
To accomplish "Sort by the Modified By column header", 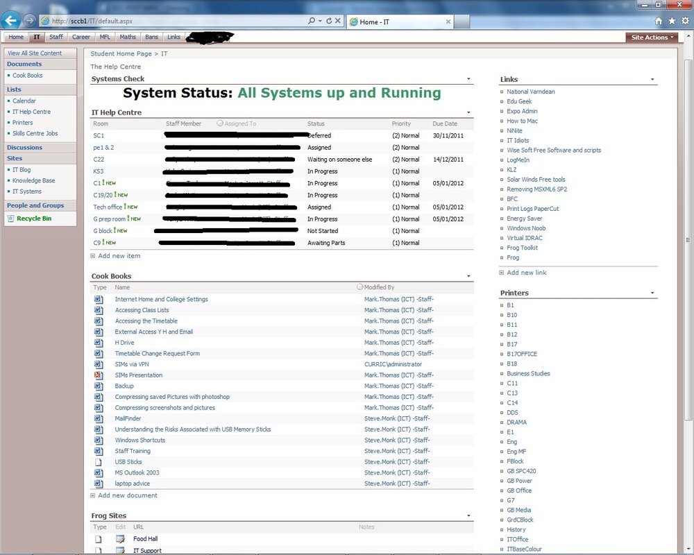I will point(379,287).
